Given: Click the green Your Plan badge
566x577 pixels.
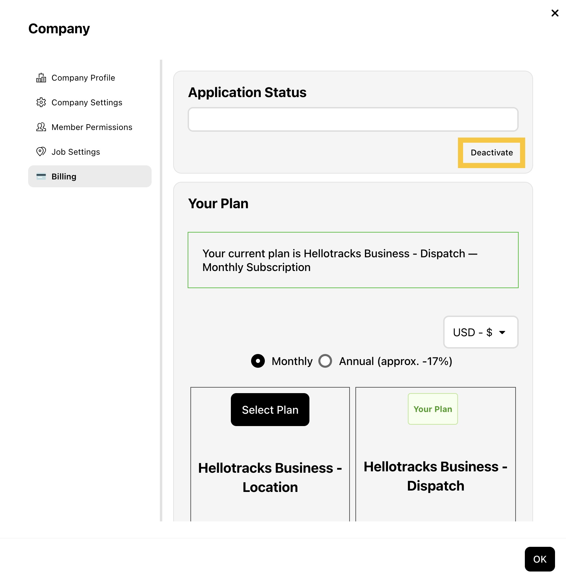Looking at the screenshot, I should click(433, 409).
